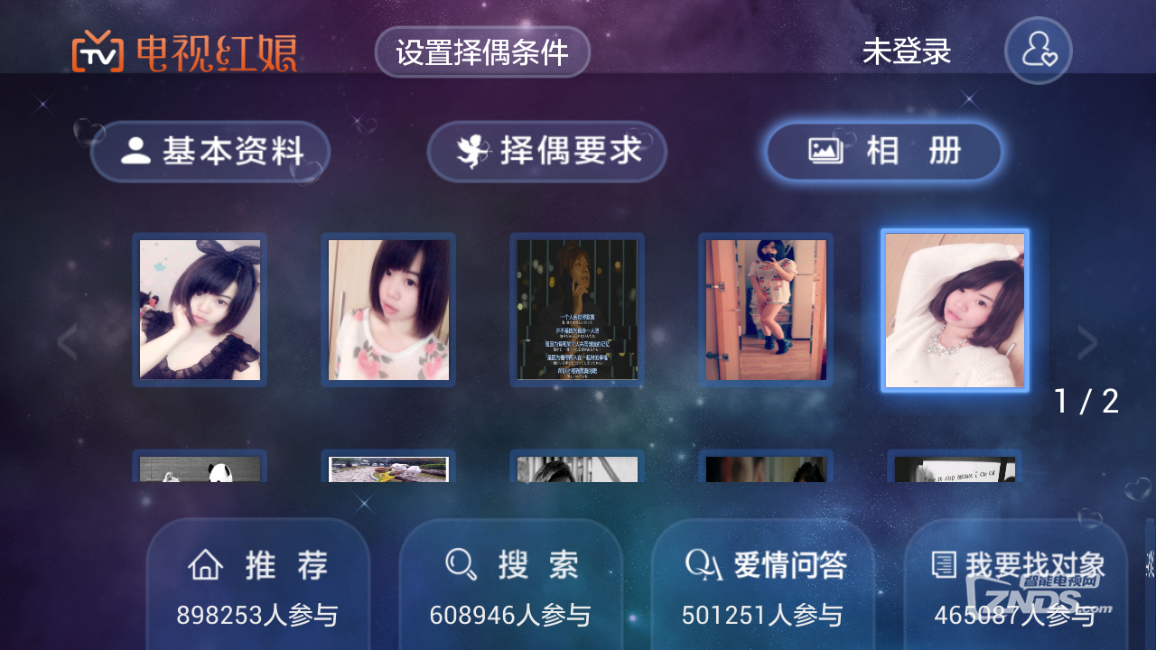Go to next photo page arrow
1156x650 pixels.
[1087, 342]
